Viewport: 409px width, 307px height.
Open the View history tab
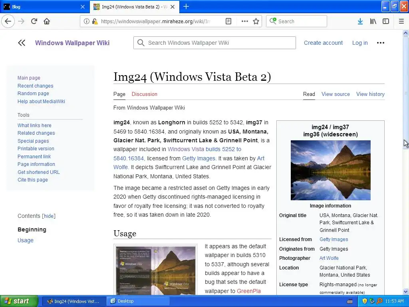click(x=370, y=94)
